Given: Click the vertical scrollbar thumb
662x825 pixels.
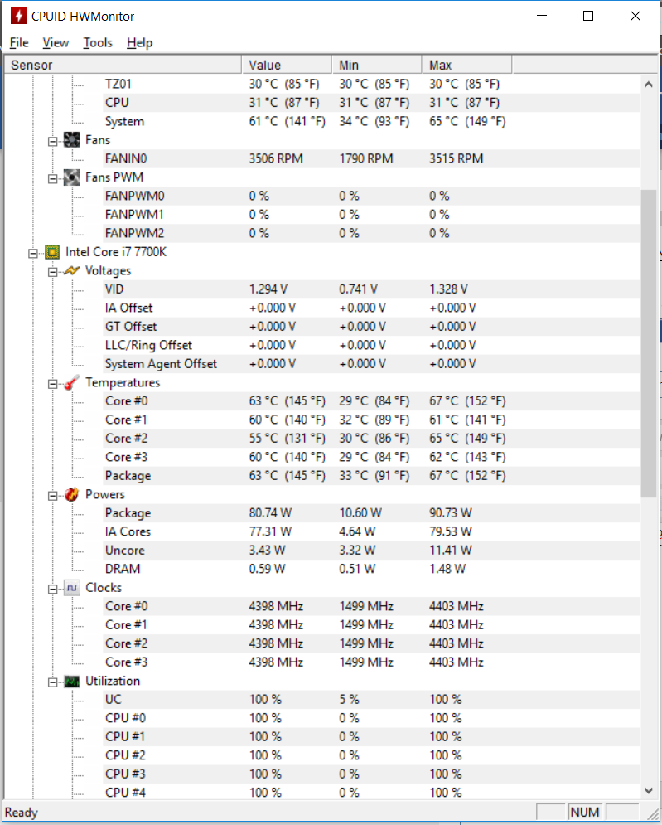Looking at the screenshot, I should [648, 343].
